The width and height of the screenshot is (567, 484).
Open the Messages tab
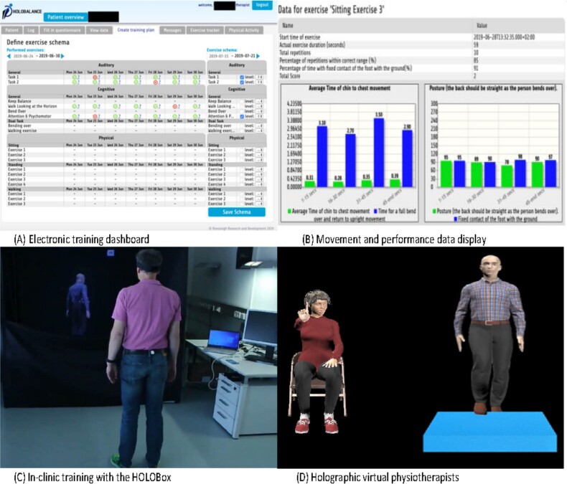coord(172,30)
